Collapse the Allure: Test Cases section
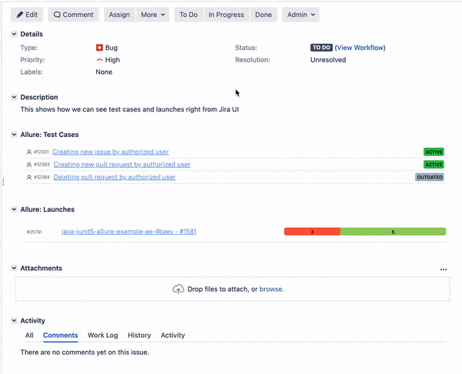This screenshot has height=374, width=462. coord(14,135)
